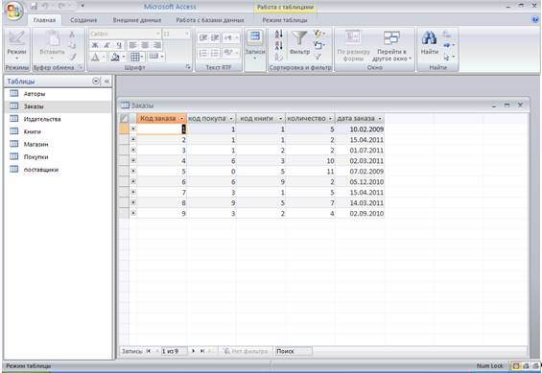Toggle italic (К) formatting
Viewport: 542px width, 373px height.
[106, 45]
